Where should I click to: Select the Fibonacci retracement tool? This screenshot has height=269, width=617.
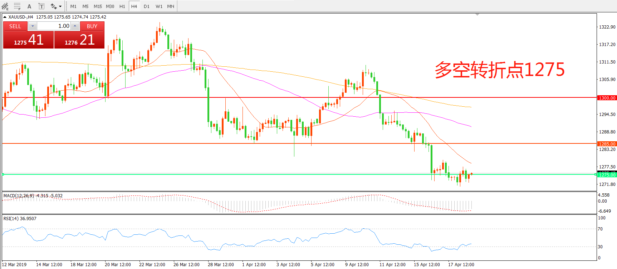(17, 6)
